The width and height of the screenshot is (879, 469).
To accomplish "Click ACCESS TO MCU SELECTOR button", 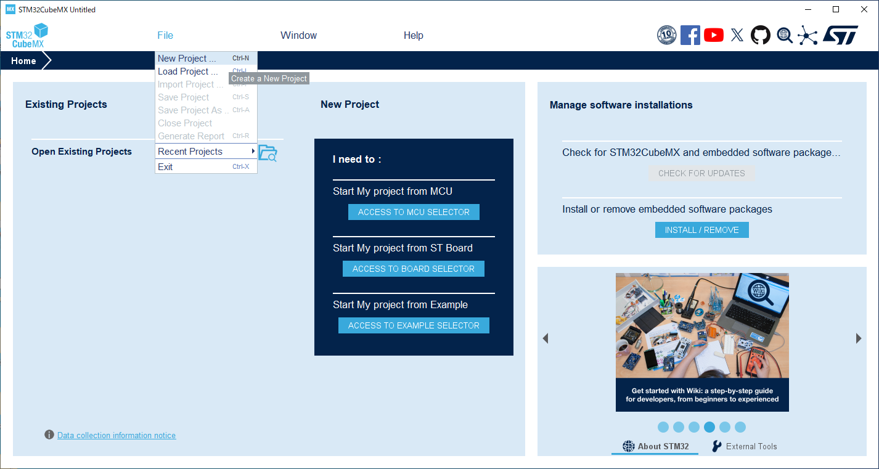I will coord(414,212).
